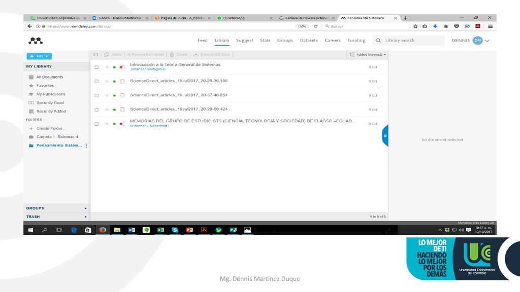Open Skype from the taskbar
The height and width of the screenshot is (292, 520).
tap(175, 230)
